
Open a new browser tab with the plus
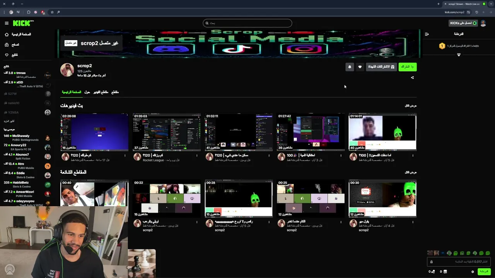[439, 4]
